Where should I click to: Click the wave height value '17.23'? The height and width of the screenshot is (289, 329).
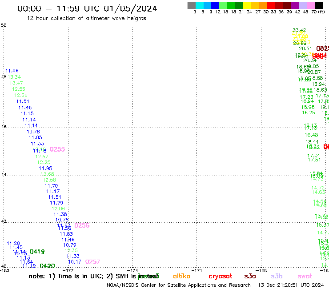click(x=307, y=97)
